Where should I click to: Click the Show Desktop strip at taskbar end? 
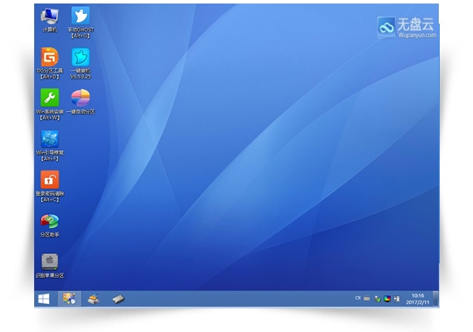click(435, 299)
